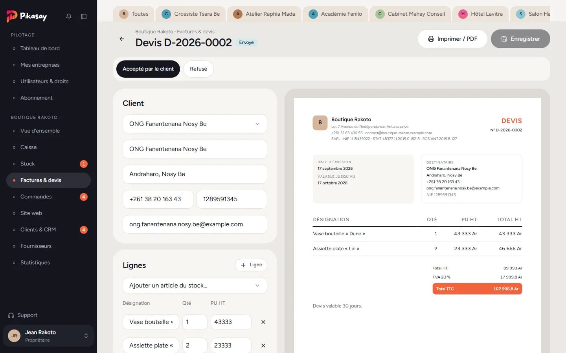This screenshot has height=353, width=566.
Task: Switch to the Grossiste Tsara Be tab
Action: click(x=191, y=14)
